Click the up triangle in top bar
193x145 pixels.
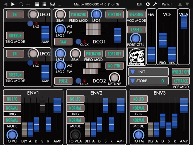(x=180, y=4)
